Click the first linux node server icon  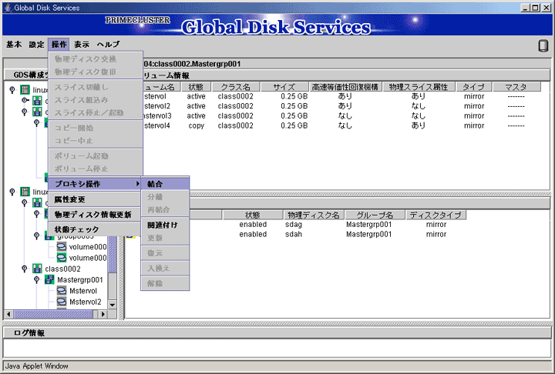pyautogui.click(x=25, y=90)
